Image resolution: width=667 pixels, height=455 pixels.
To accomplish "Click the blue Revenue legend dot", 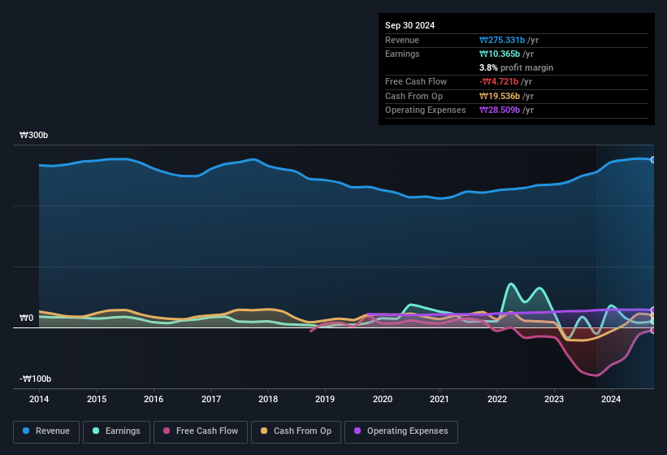I will 27,431.
